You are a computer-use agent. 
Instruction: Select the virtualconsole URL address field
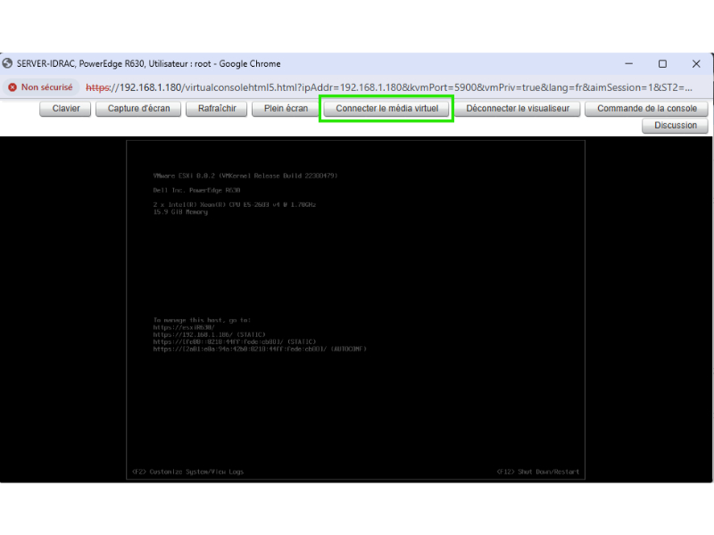[x=393, y=87]
